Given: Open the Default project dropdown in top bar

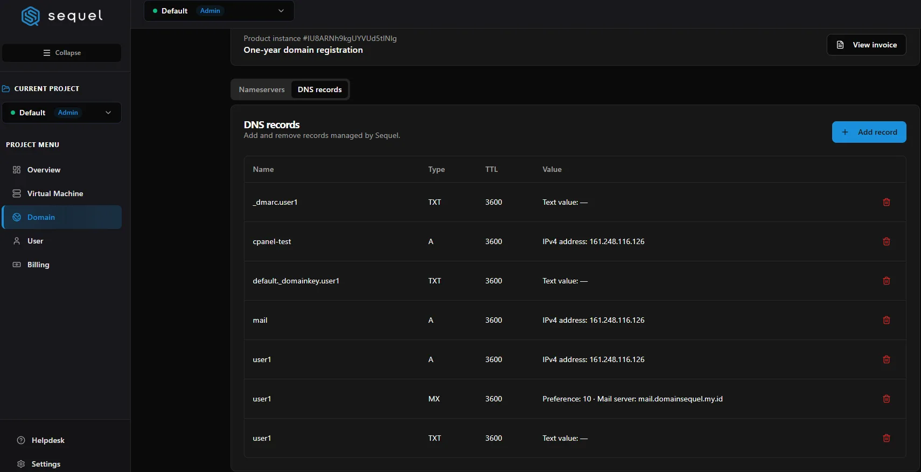Looking at the screenshot, I should (x=219, y=11).
